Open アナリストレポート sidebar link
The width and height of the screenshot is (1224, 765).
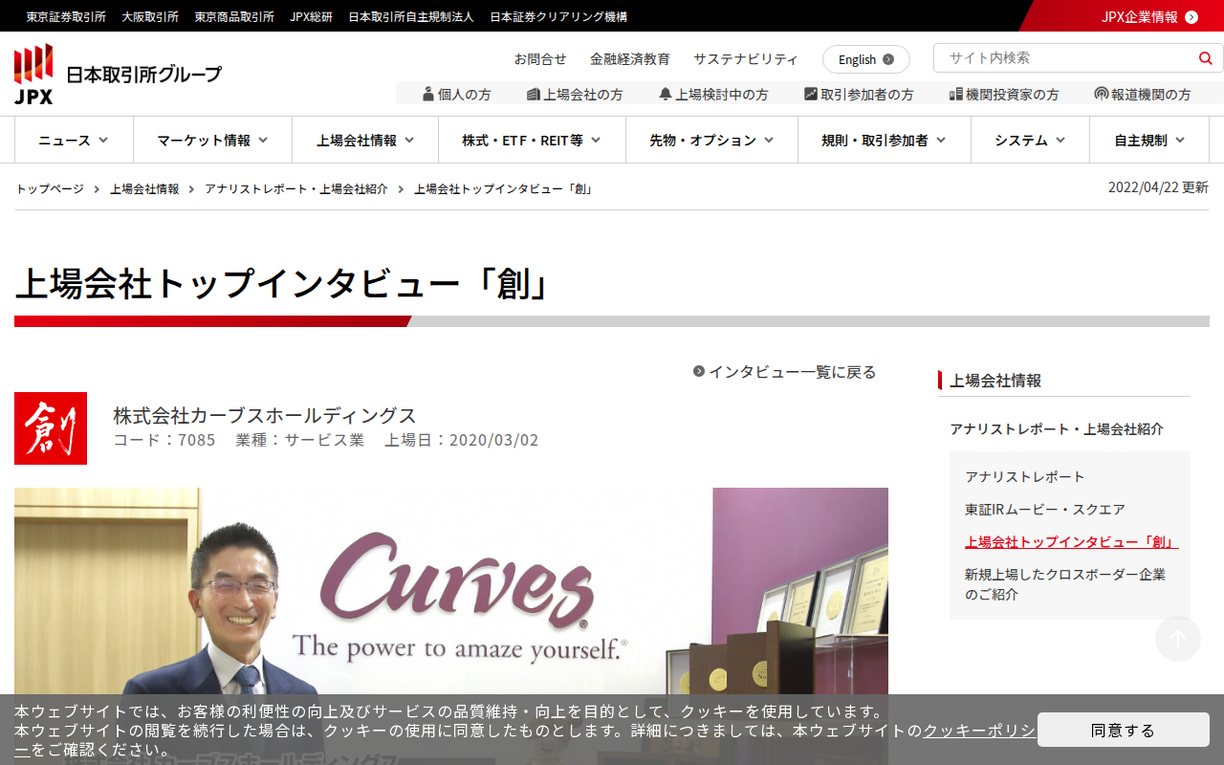point(1025,477)
